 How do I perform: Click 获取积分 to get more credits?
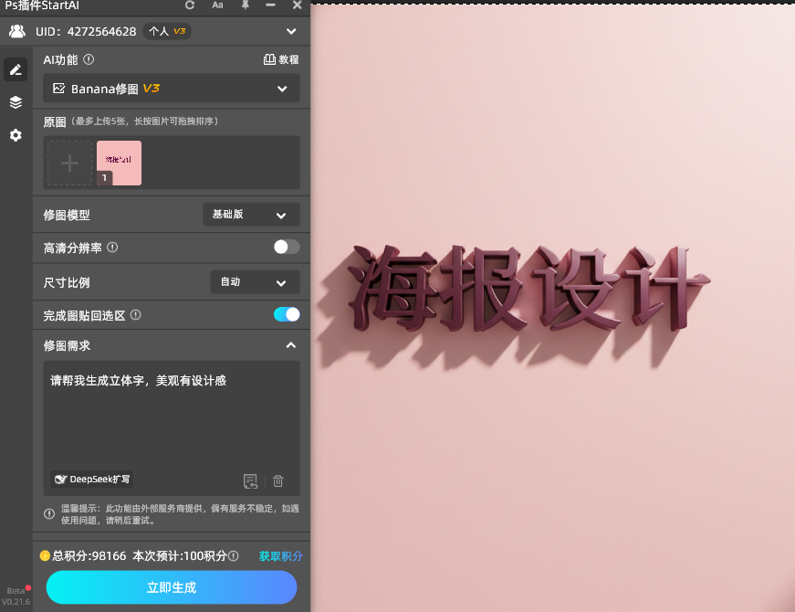tap(280, 555)
